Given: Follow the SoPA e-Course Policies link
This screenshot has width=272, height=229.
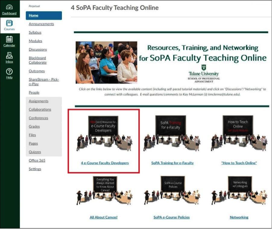Looking at the screenshot, I should 171,217.
